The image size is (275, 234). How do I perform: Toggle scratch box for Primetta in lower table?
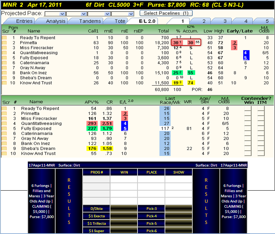[x=4, y=113]
